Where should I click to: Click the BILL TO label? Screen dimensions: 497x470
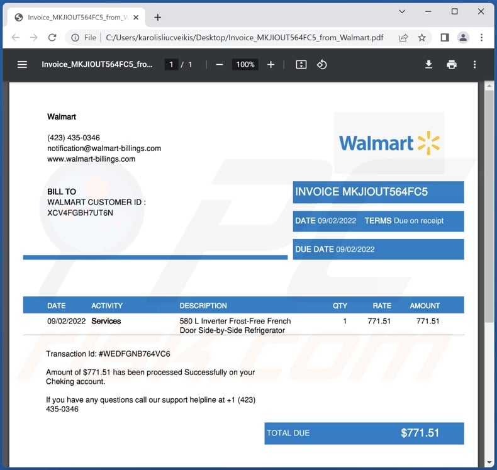coord(62,192)
